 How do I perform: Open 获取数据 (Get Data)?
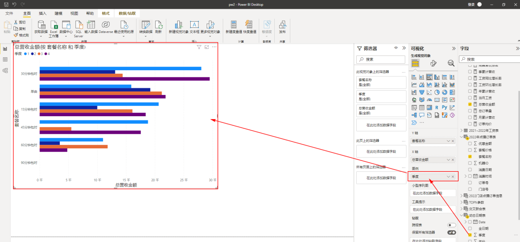point(41,29)
